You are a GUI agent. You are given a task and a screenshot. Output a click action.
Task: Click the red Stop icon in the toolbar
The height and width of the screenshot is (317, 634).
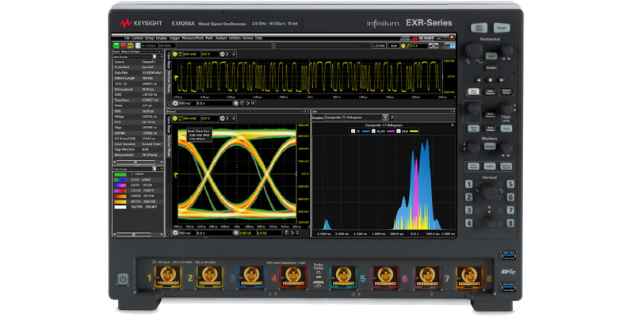[x=123, y=46]
